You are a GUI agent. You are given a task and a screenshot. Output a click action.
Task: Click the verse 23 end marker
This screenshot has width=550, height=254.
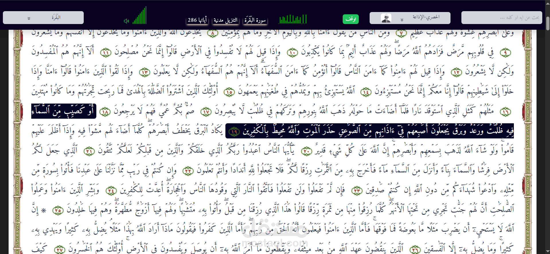click(357, 190)
